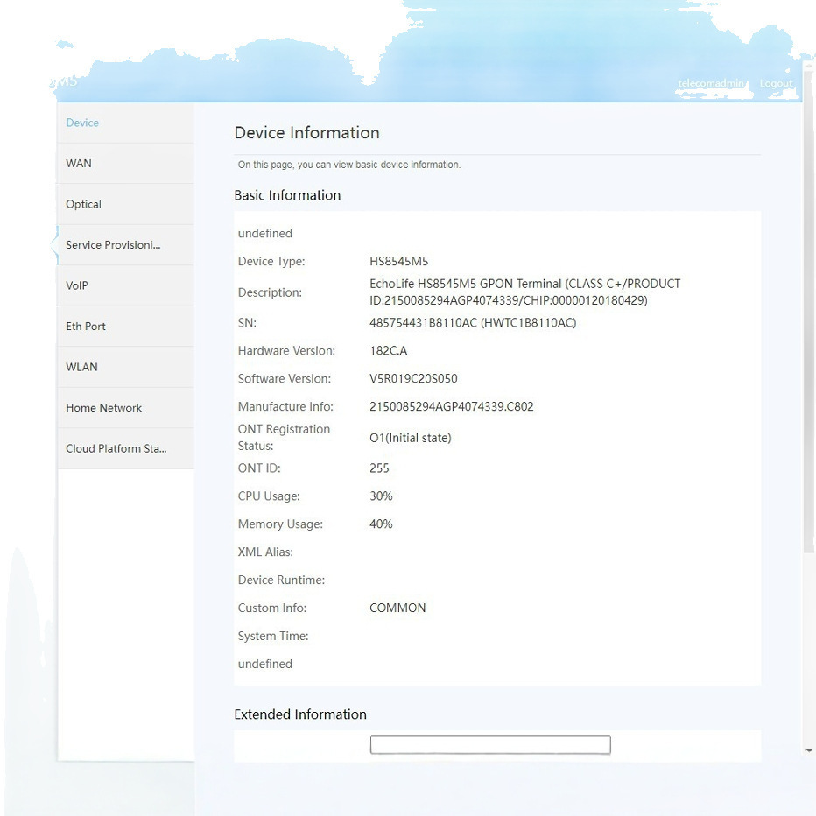This screenshot has height=816, width=816.
Task: Click the ONT registration status O1(Initial state)
Action: (410, 438)
